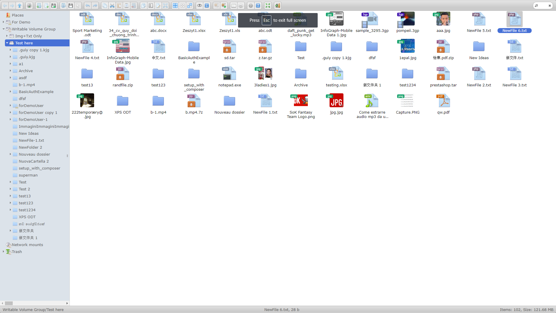Open the sort options icon
This screenshot has height=313, width=556.
241,6
